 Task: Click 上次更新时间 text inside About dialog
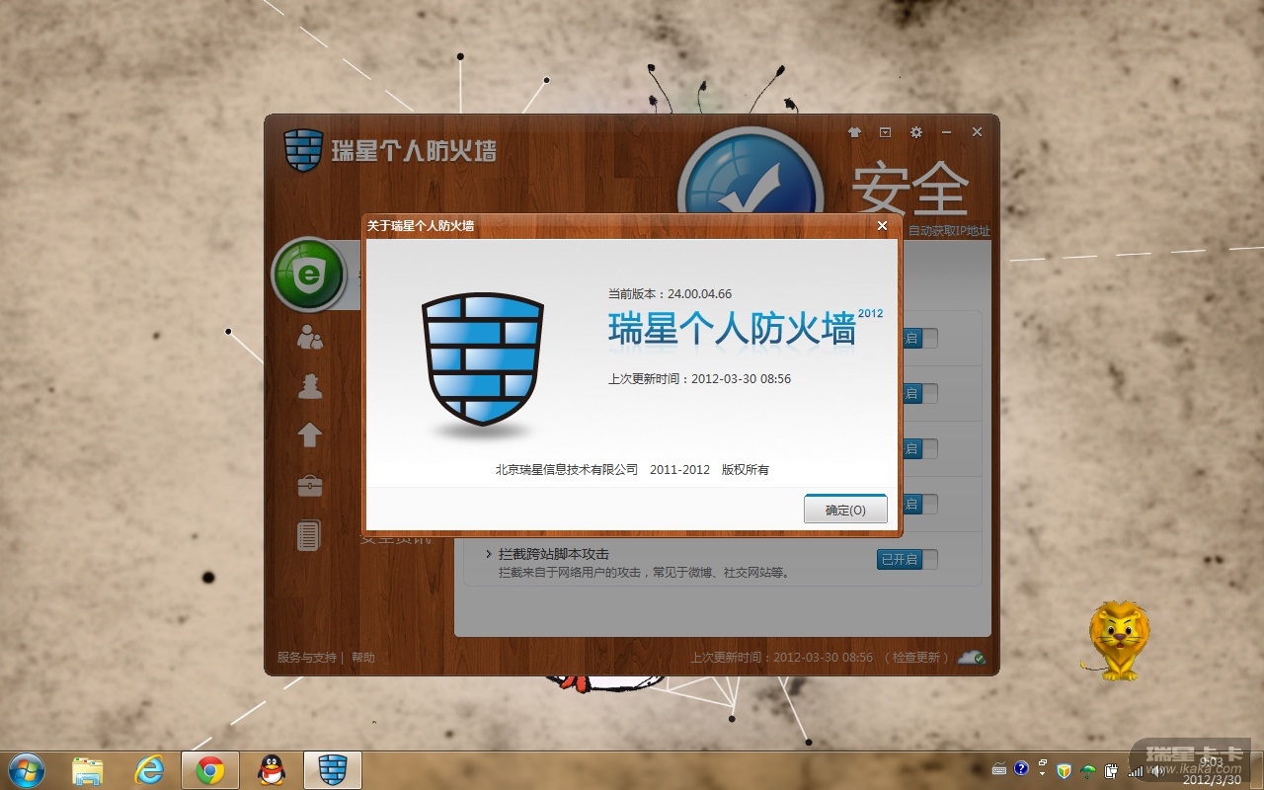pos(699,378)
